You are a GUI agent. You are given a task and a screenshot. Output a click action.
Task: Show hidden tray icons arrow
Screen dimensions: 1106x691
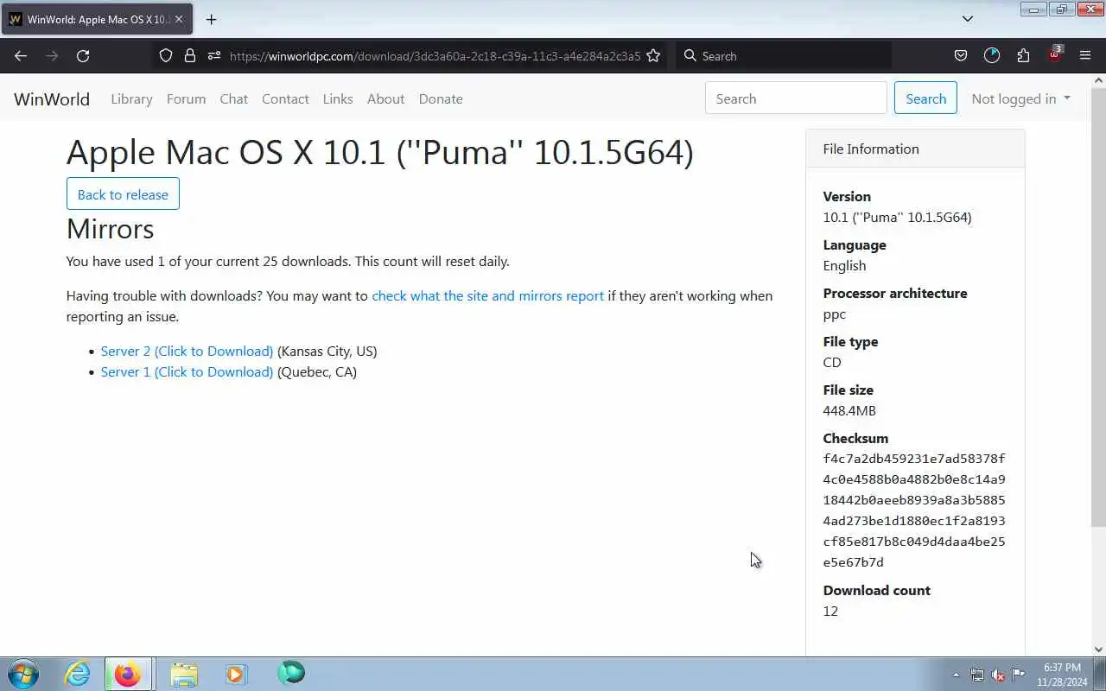(956, 675)
